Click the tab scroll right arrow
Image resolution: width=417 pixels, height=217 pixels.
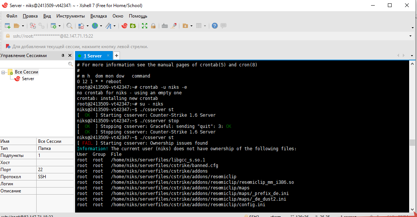(x=404, y=56)
